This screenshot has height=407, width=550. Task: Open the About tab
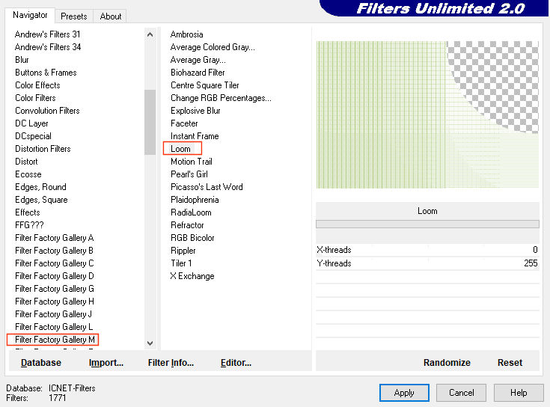coord(111,16)
